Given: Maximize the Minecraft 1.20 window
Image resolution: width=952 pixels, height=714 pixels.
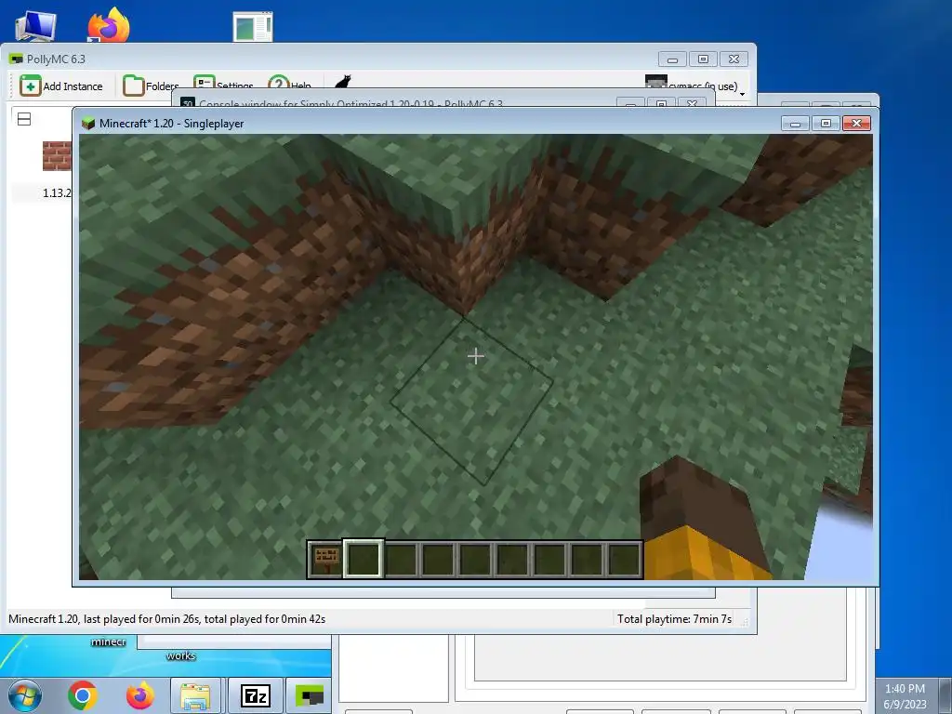Looking at the screenshot, I should (x=826, y=124).
